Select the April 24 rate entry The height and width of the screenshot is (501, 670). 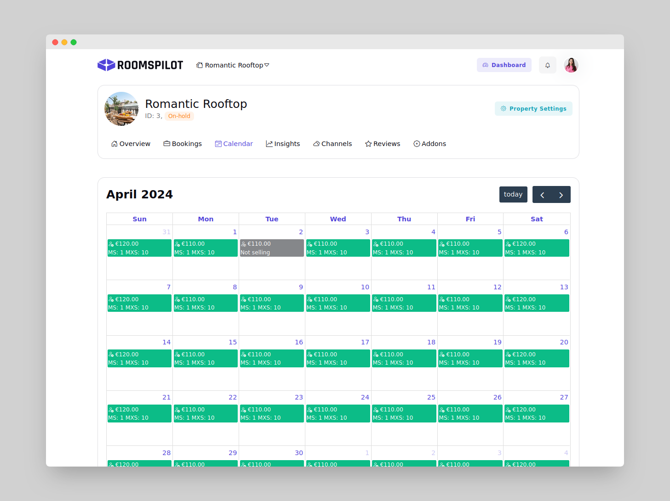338,413
